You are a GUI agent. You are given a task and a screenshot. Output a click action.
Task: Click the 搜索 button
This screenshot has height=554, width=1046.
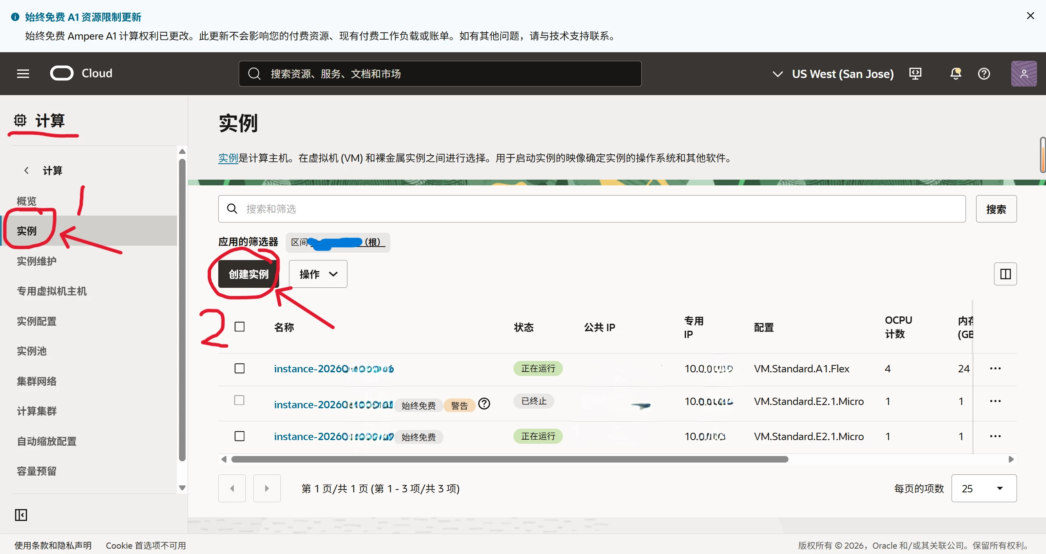pos(996,209)
